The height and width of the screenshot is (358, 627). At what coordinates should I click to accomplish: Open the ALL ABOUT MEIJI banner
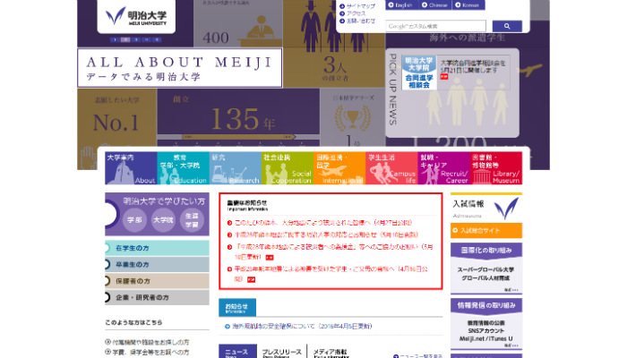(x=179, y=68)
